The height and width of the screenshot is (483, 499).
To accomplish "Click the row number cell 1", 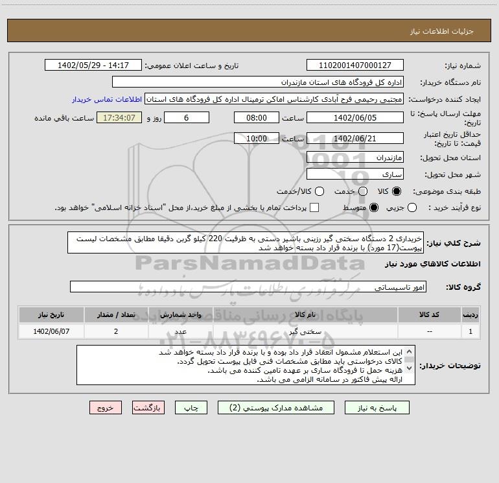I will click(x=470, y=331).
